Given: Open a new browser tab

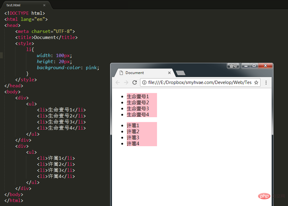Looking at the screenshot, I should pos(181,73).
